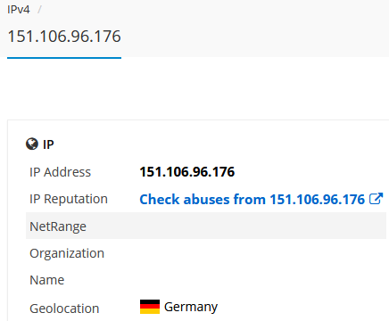
Task: Click the external link icon after abuse link
Action: (376, 199)
